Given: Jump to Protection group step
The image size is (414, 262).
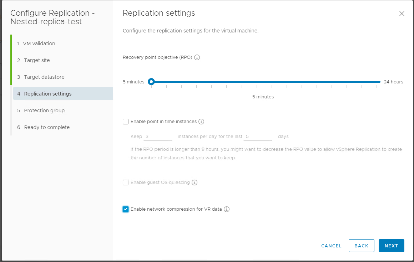Looking at the screenshot, I should point(44,111).
